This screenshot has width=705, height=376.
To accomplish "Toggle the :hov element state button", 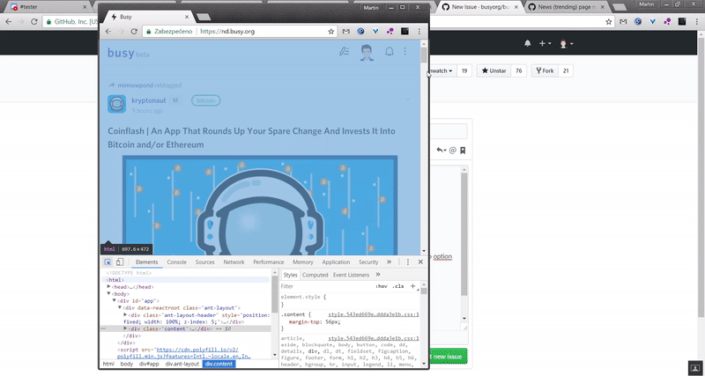I will pyautogui.click(x=382, y=286).
